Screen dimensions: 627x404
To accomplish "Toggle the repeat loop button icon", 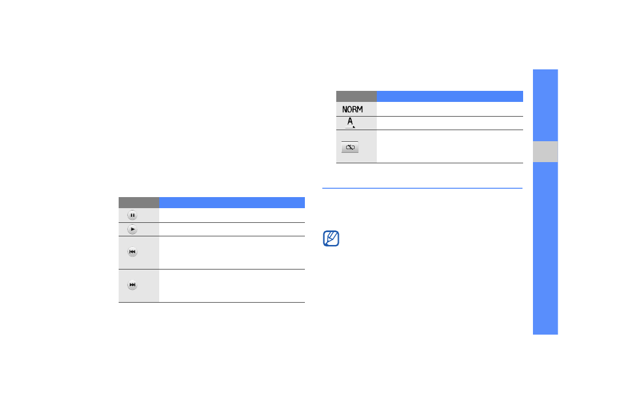I will point(350,147).
